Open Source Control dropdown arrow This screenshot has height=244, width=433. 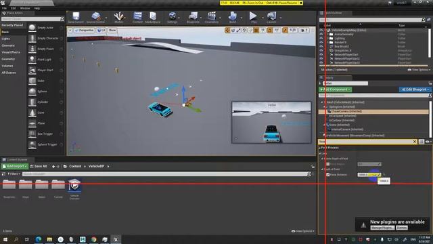(x=106, y=18)
